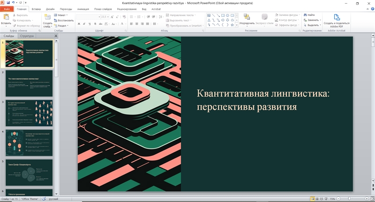This screenshot has width=375, height=202.
Task: Toggle underline (Ч) formatting
Action: (90, 23)
